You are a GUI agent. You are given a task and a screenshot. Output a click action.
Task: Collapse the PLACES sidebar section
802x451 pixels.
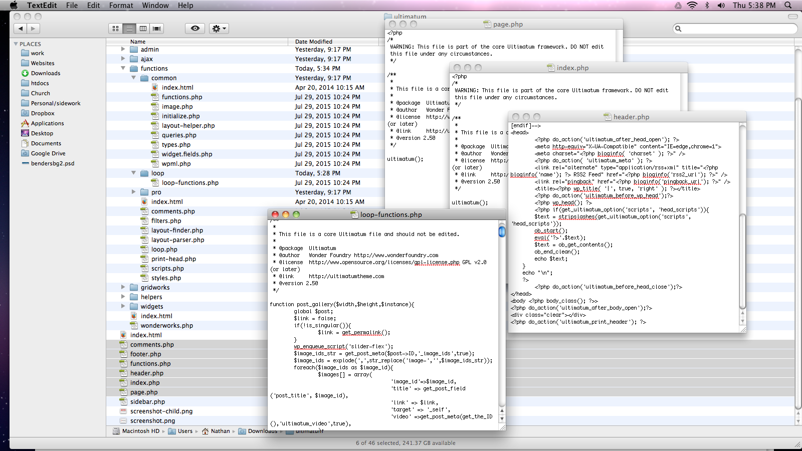[x=16, y=44]
